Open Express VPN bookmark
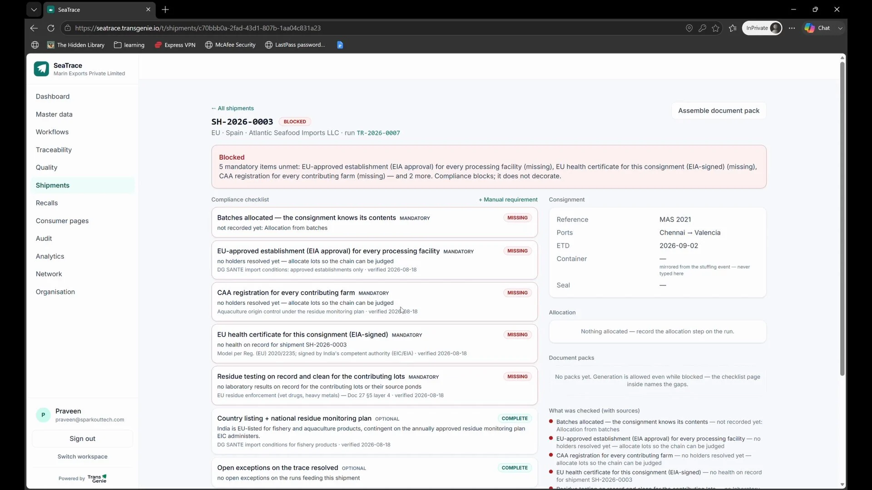872x490 pixels. coord(175,45)
